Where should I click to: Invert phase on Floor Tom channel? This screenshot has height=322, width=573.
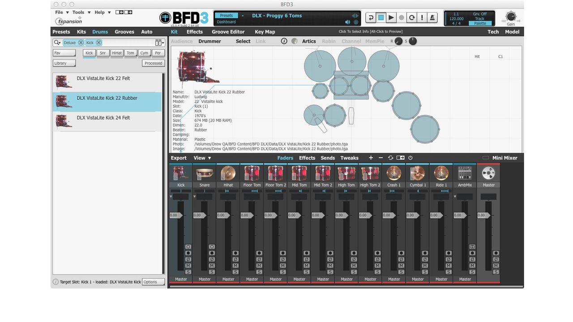pyautogui.click(x=259, y=259)
